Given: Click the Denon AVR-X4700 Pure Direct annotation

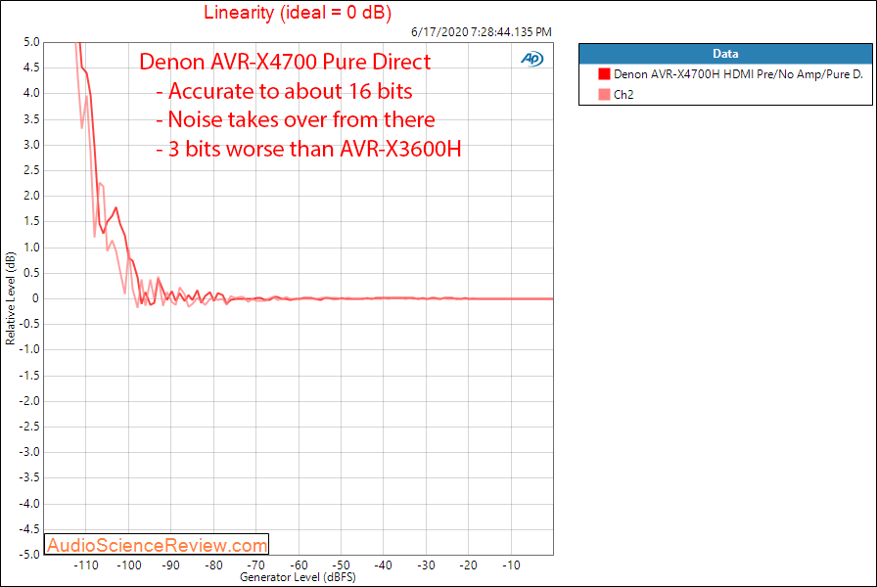Looking at the screenshot, I should tap(285, 62).
